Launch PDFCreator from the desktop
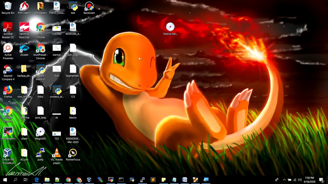The image size is (328, 184). [x=24, y=8]
